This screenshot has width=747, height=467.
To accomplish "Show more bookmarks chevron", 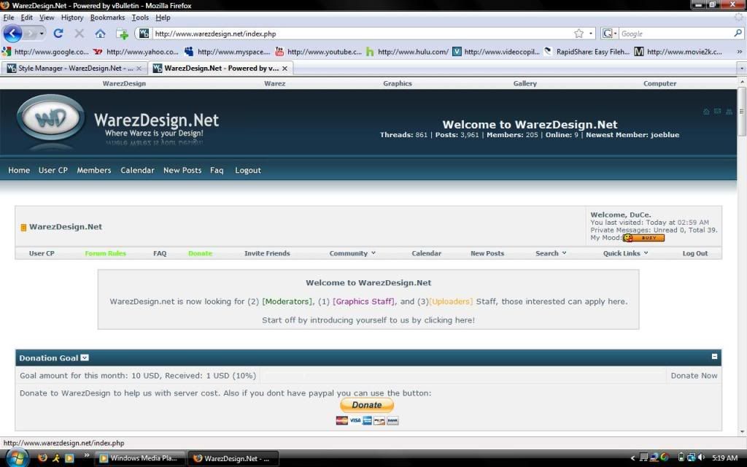I will pyautogui.click(x=740, y=52).
